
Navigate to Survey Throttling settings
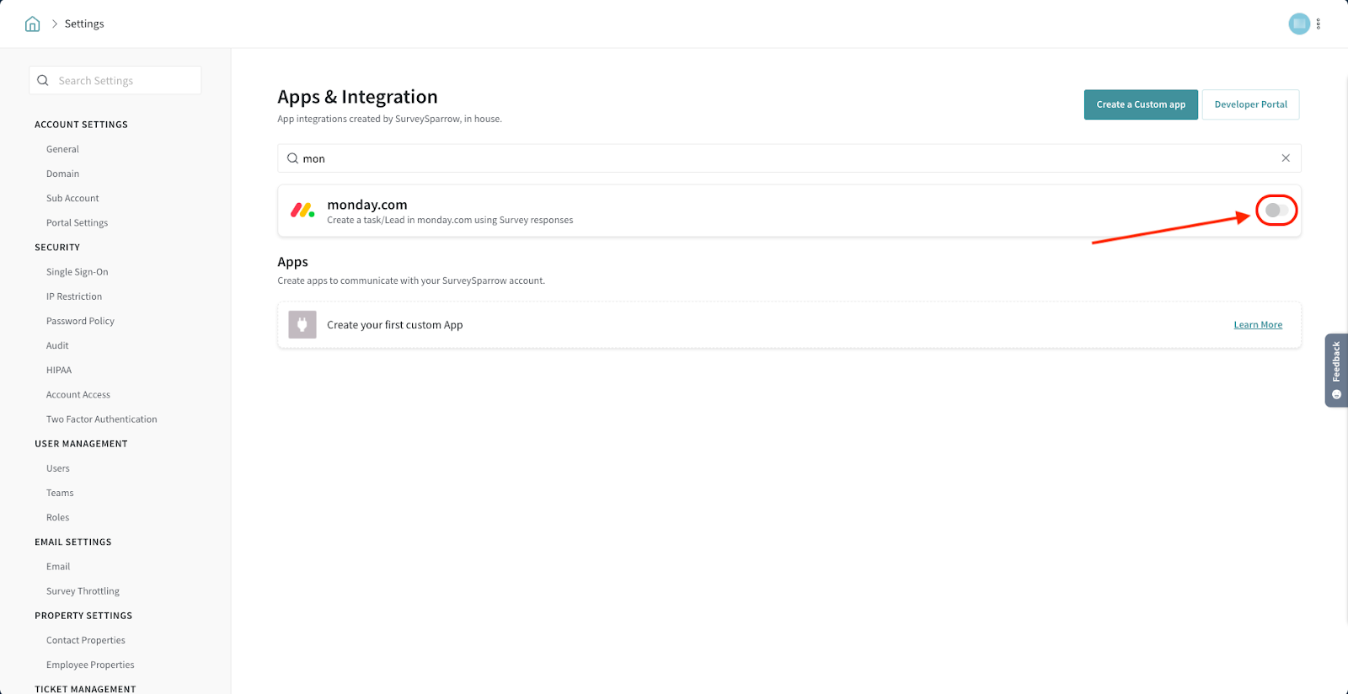83,591
